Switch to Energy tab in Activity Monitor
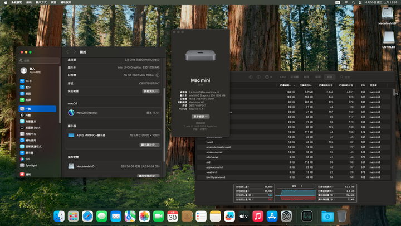Screen dimensions: 401x226 tap(306, 77)
